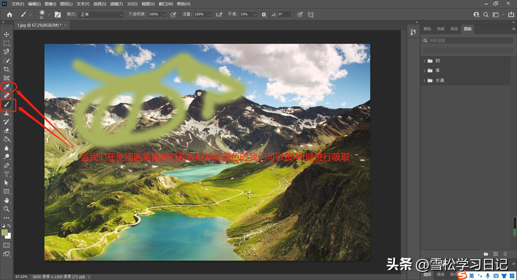Click the Home button in options bar

tap(10, 15)
